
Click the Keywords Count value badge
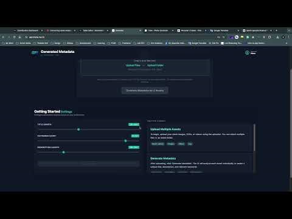pos(135,136)
